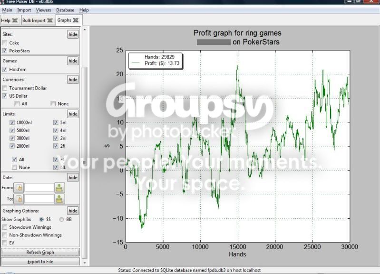Click the Export to File button
The height and width of the screenshot is (274, 380).
click(x=40, y=261)
